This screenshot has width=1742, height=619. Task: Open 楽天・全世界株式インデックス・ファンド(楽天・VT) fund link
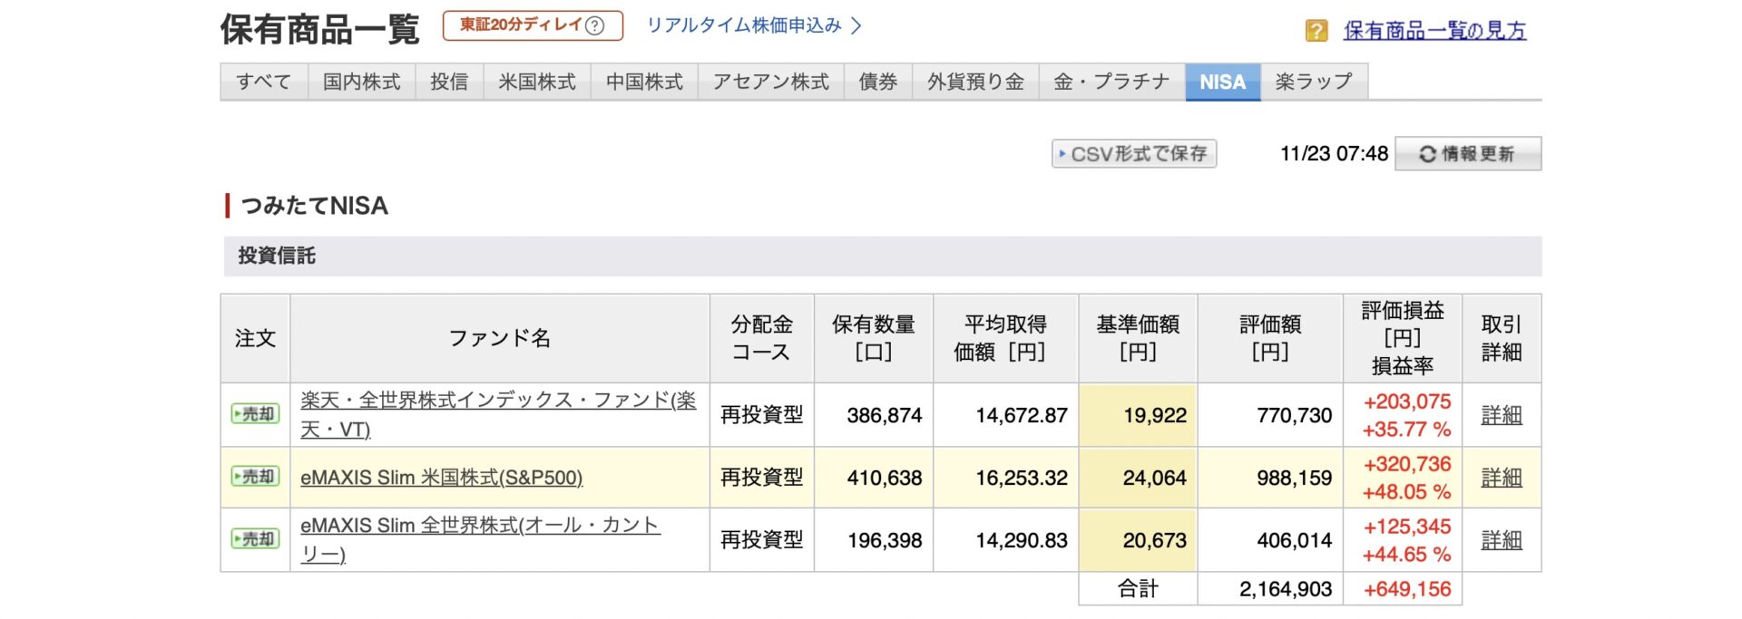pos(498,414)
